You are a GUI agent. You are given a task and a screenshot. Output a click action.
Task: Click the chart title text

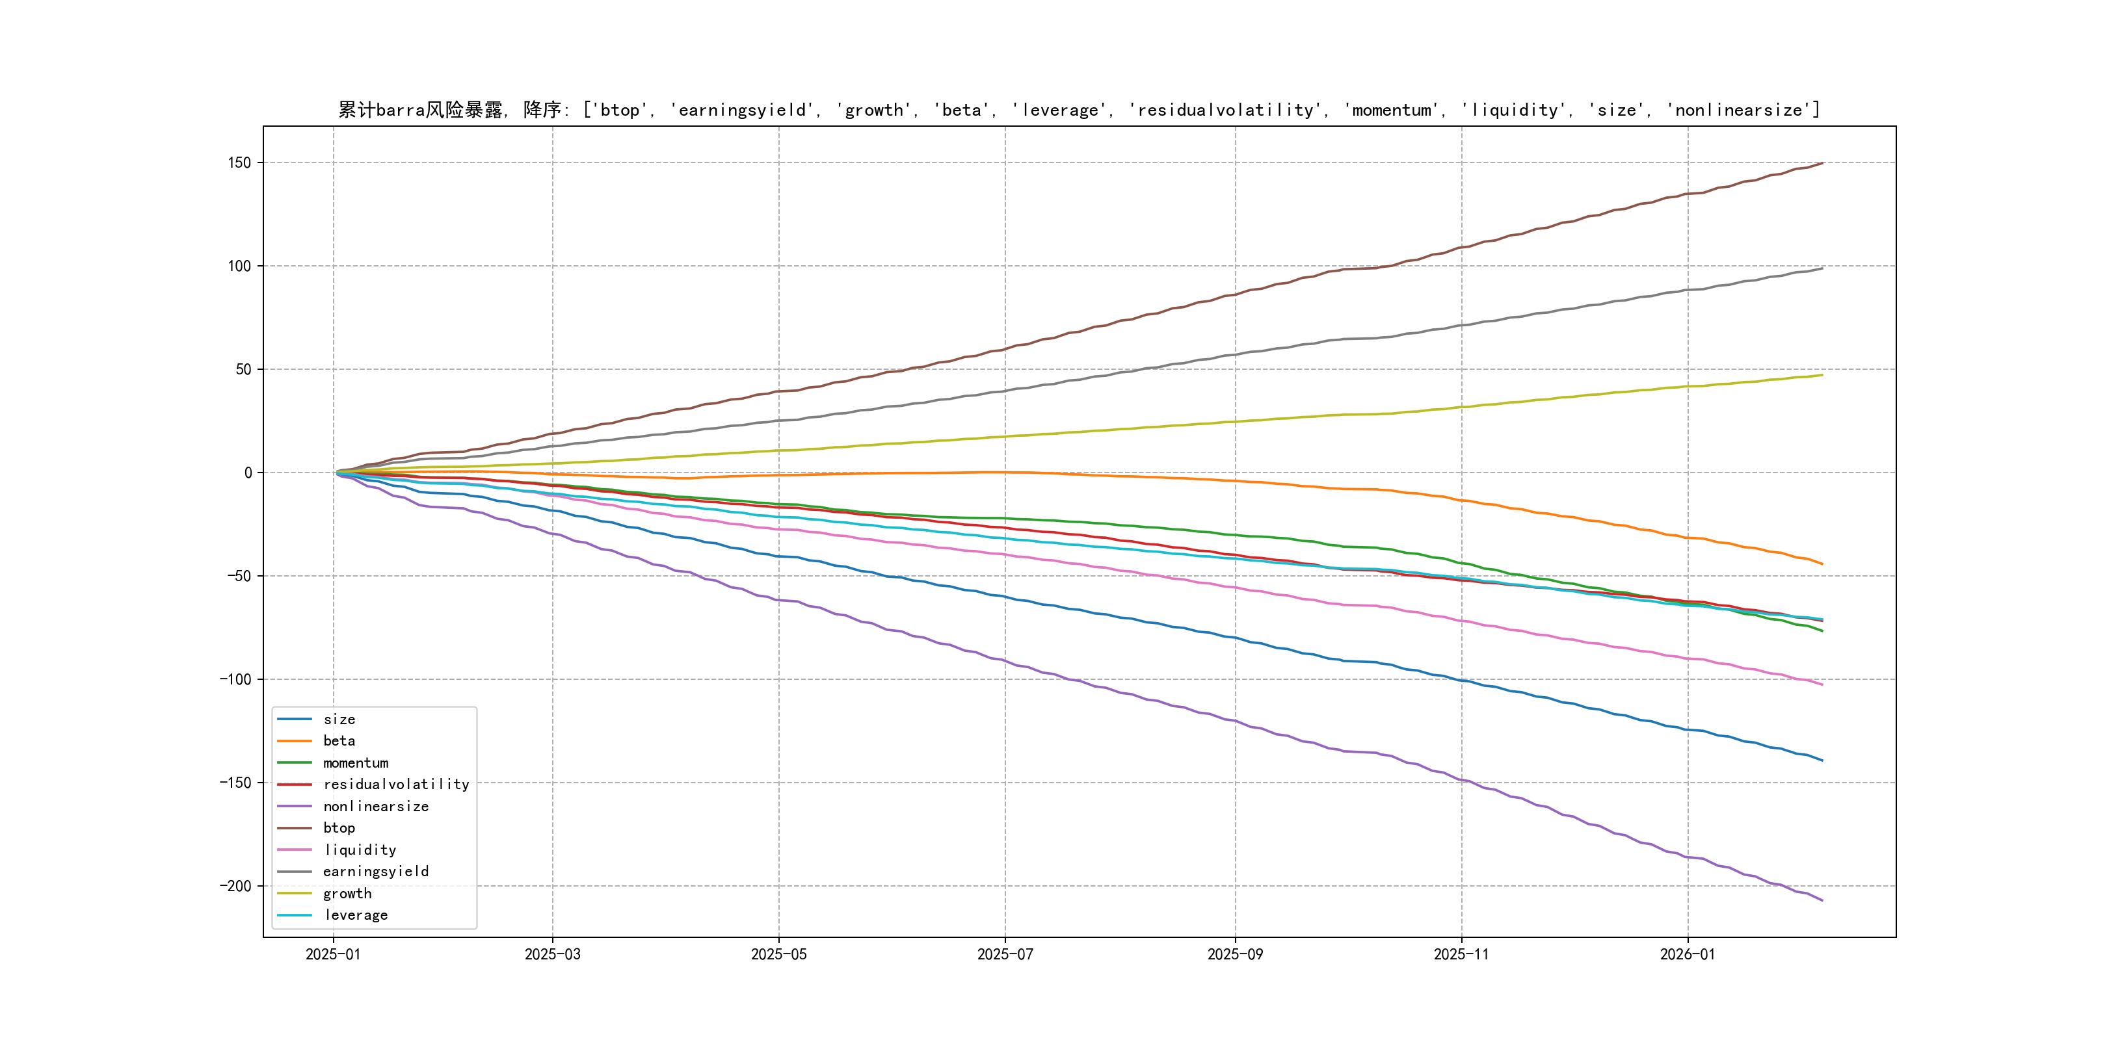[1079, 110]
